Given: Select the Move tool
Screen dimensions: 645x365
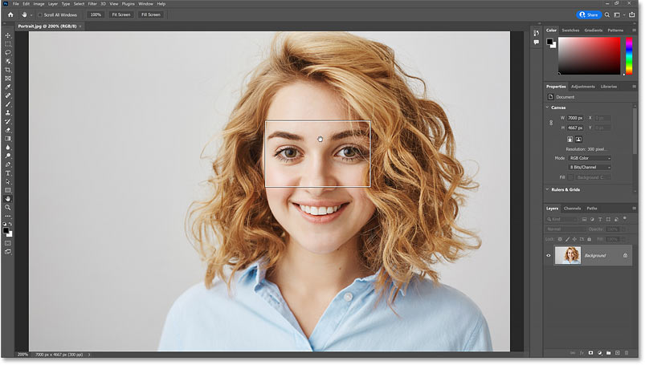Looking at the screenshot, I should tap(8, 35).
